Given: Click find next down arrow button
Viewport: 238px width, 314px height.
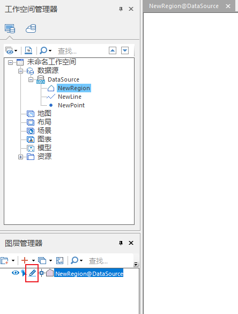Looking at the screenshot, I should (x=125, y=50).
